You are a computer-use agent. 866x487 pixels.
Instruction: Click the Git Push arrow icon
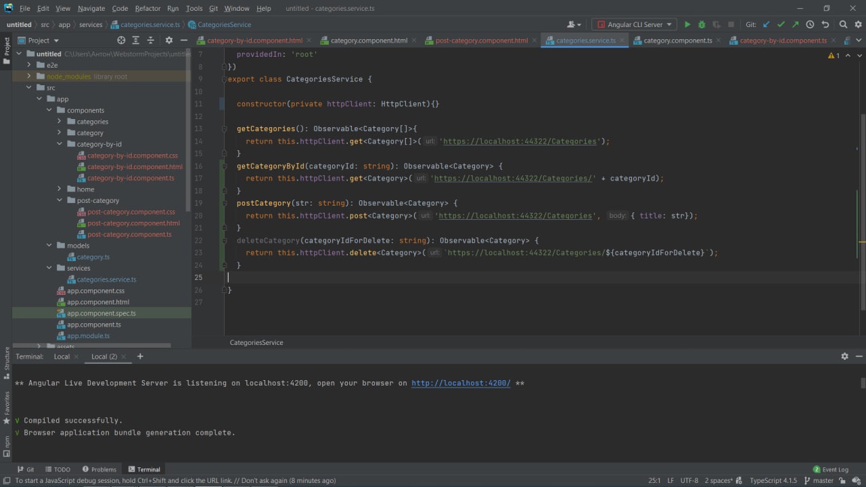(x=795, y=24)
